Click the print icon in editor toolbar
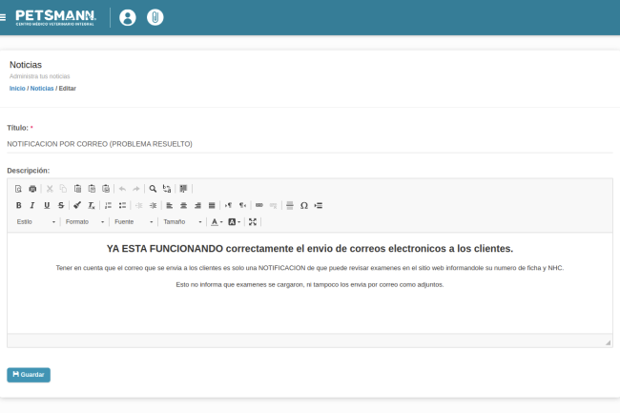The image size is (620, 413). tap(32, 189)
